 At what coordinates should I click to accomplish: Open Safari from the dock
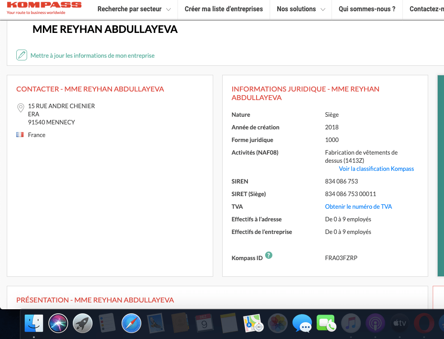(x=131, y=323)
